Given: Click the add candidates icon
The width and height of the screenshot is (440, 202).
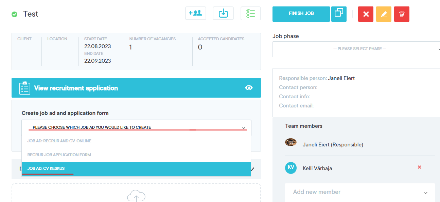Looking at the screenshot, I should pyautogui.click(x=195, y=14).
